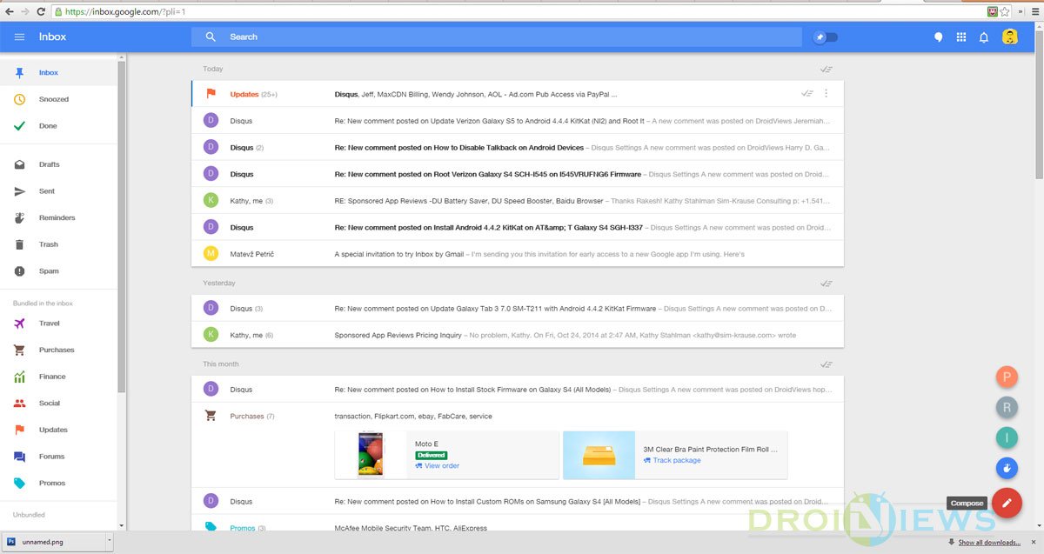Open the 3M package thumbnail

pyautogui.click(x=599, y=455)
